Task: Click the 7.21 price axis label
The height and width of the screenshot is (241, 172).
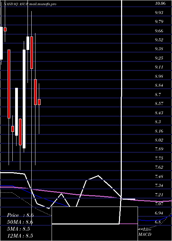Action: [x=159, y=195]
